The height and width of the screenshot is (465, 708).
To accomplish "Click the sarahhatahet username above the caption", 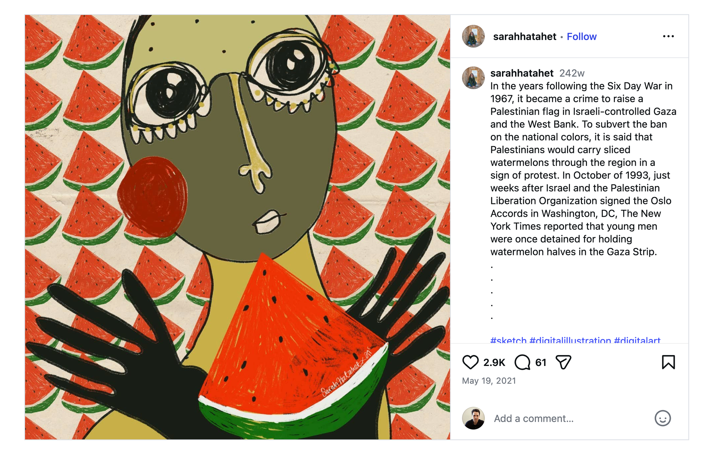I will pos(522,73).
